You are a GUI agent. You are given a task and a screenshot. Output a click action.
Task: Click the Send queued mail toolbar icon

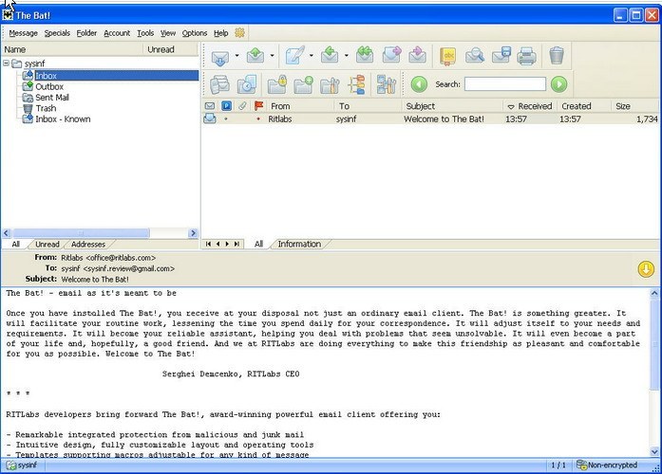(x=255, y=56)
